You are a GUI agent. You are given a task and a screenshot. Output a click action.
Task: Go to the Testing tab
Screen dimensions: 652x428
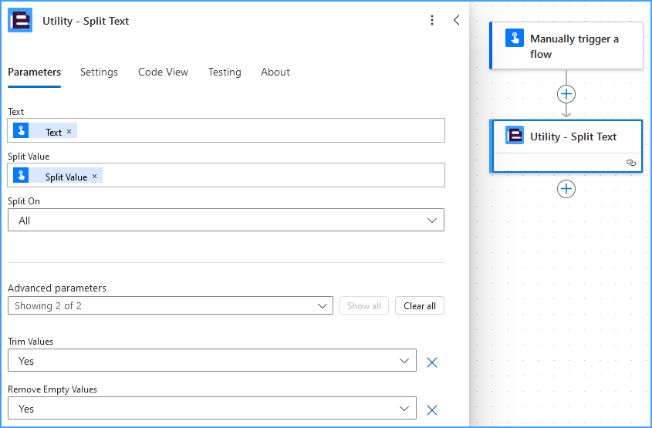[x=225, y=72]
